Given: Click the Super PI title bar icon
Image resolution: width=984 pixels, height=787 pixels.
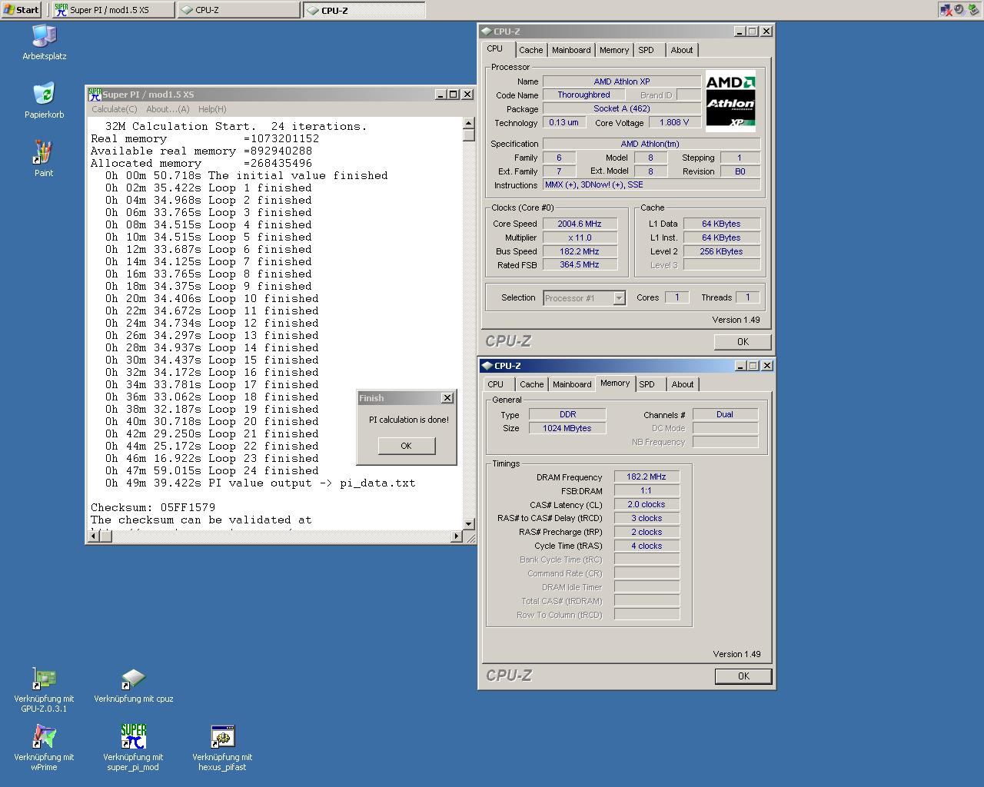Looking at the screenshot, I should pyautogui.click(x=95, y=95).
